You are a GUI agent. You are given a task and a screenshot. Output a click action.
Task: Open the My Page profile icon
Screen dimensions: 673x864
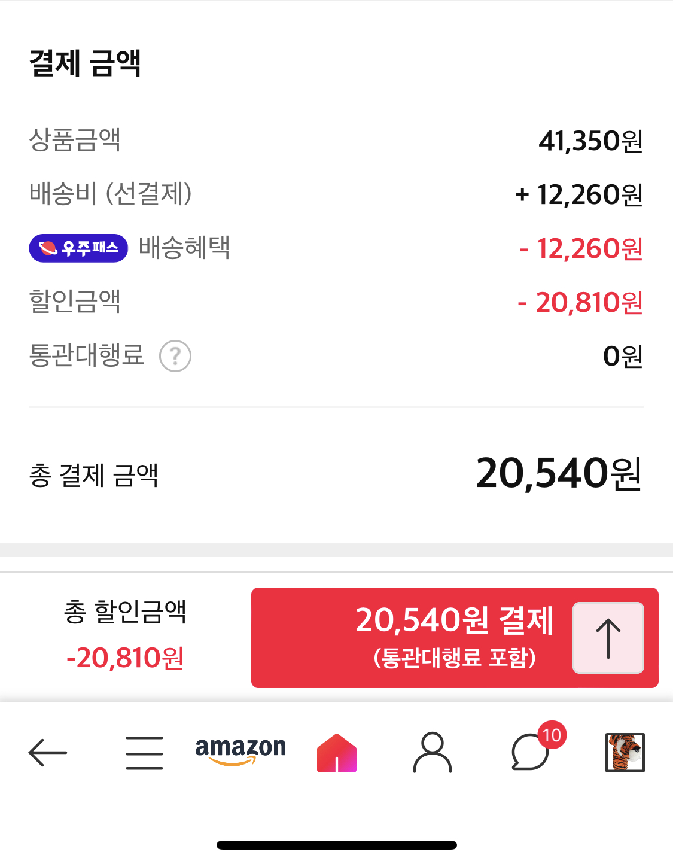(x=433, y=752)
